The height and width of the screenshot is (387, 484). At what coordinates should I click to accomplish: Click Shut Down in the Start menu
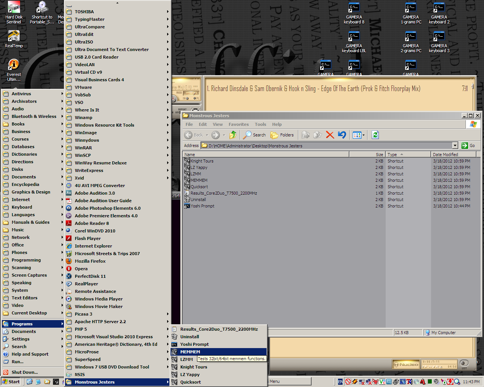pyautogui.click(x=33, y=372)
